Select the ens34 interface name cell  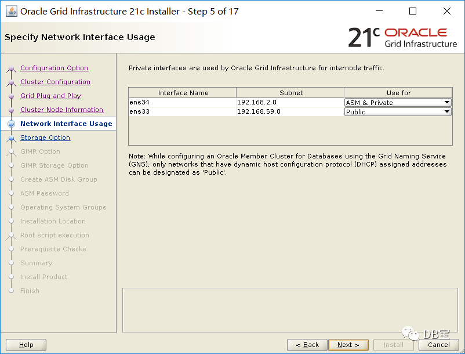coord(183,102)
